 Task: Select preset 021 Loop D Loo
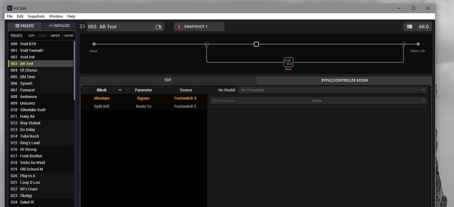point(41,183)
